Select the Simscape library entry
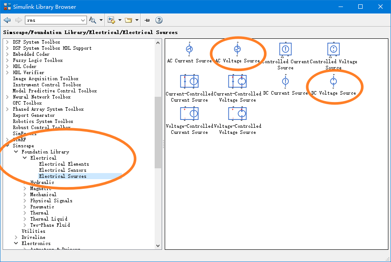The height and width of the screenshot is (262, 391). pyautogui.click(x=23, y=146)
